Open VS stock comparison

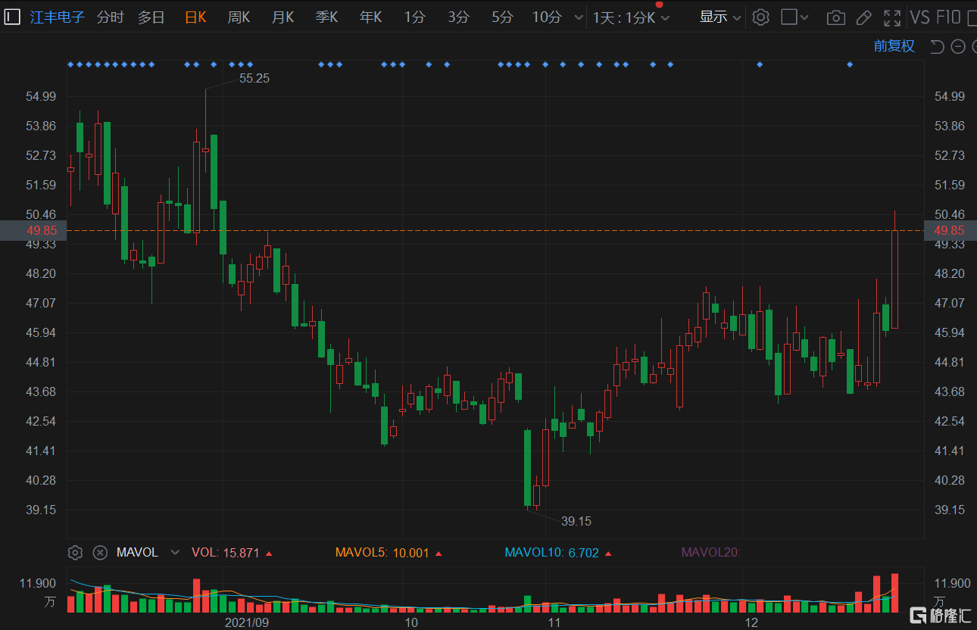[x=919, y=17]
